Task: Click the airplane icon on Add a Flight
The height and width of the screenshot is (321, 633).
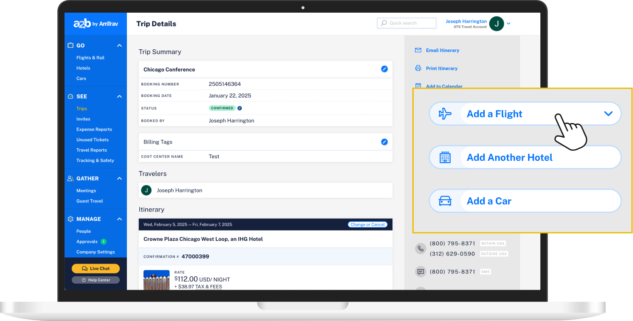Action: pos(445,114)
